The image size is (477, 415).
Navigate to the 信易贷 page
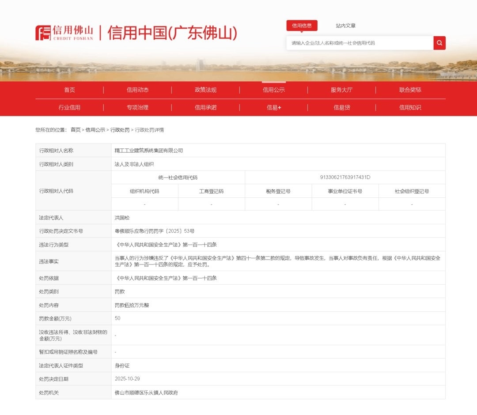point(341,107)
